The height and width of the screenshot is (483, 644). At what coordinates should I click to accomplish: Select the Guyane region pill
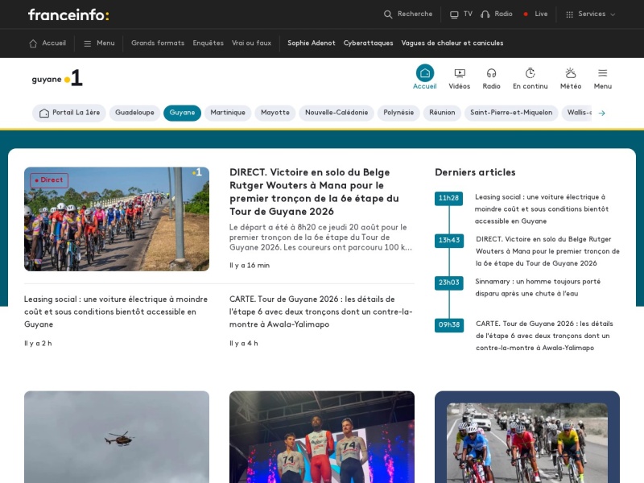point(182,113)
